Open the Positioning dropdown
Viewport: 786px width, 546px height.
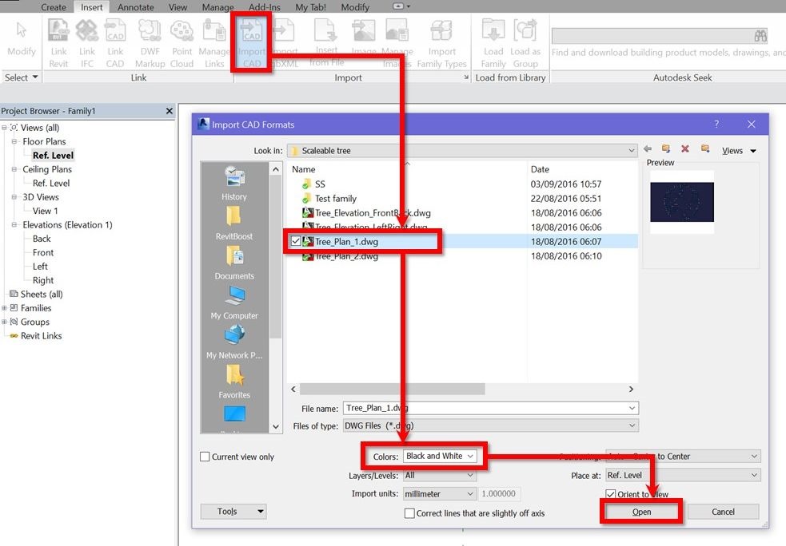tap(754, 456)
